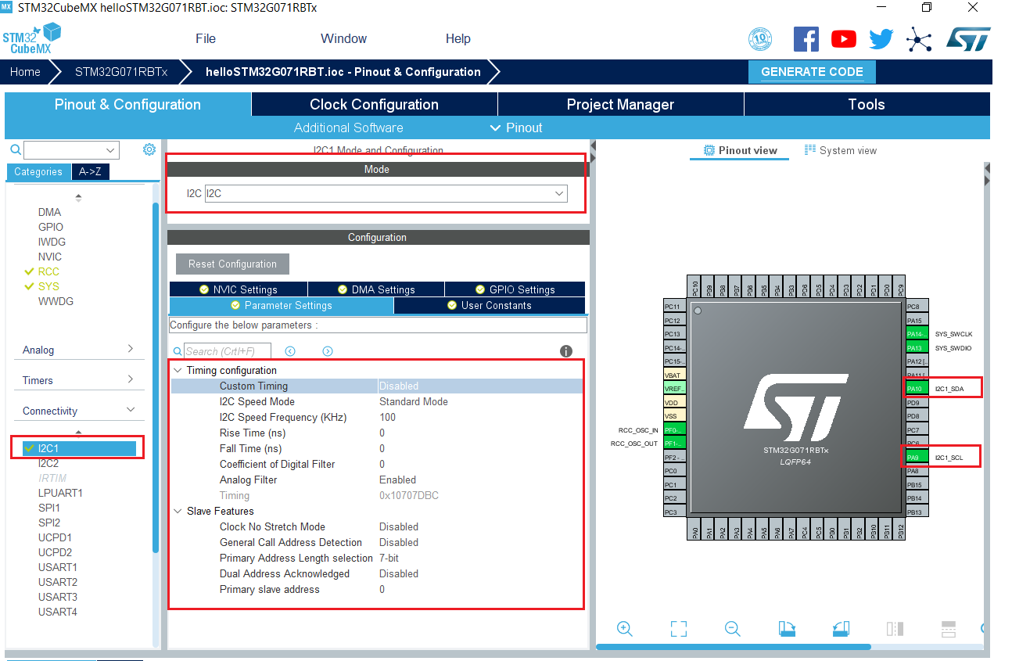
Task: Click the categories panel vertical scrollbar
Action: click(156, 379)
